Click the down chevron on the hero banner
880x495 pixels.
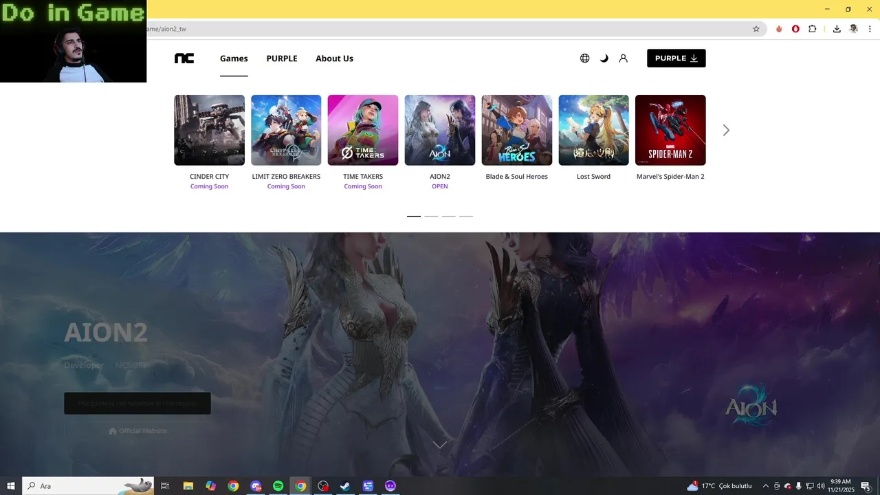(440, 445)
